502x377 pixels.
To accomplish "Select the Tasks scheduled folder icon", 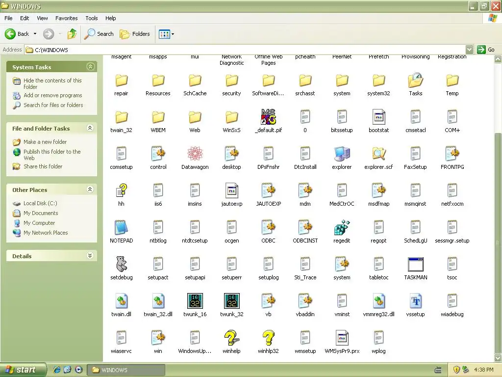I will click(416, 80).
